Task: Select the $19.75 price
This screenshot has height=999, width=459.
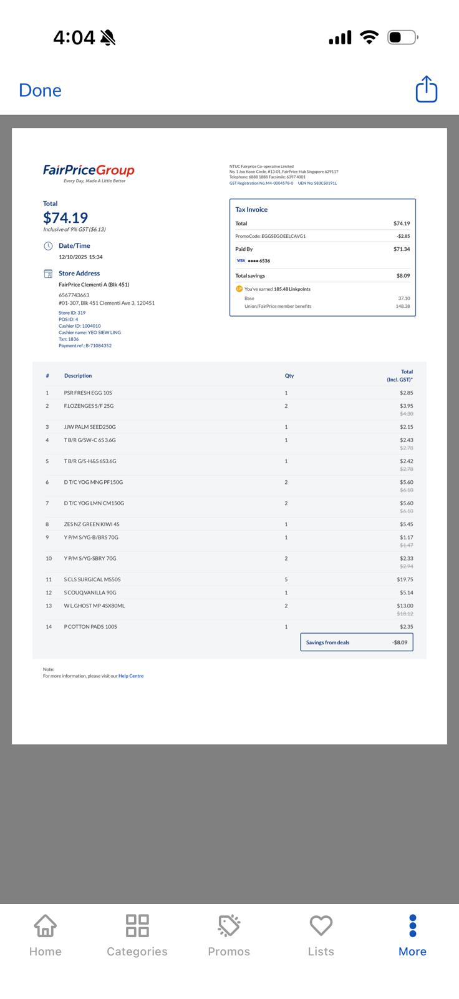Action: pos(405,579)
